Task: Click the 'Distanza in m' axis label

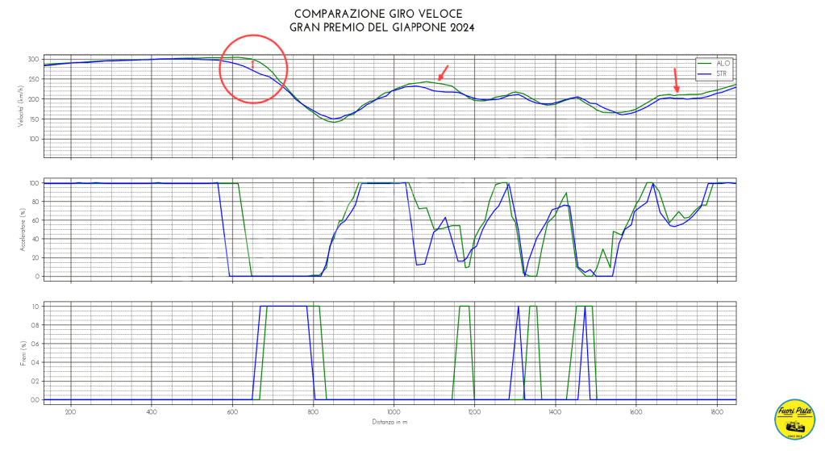Action: click(390, 421)
